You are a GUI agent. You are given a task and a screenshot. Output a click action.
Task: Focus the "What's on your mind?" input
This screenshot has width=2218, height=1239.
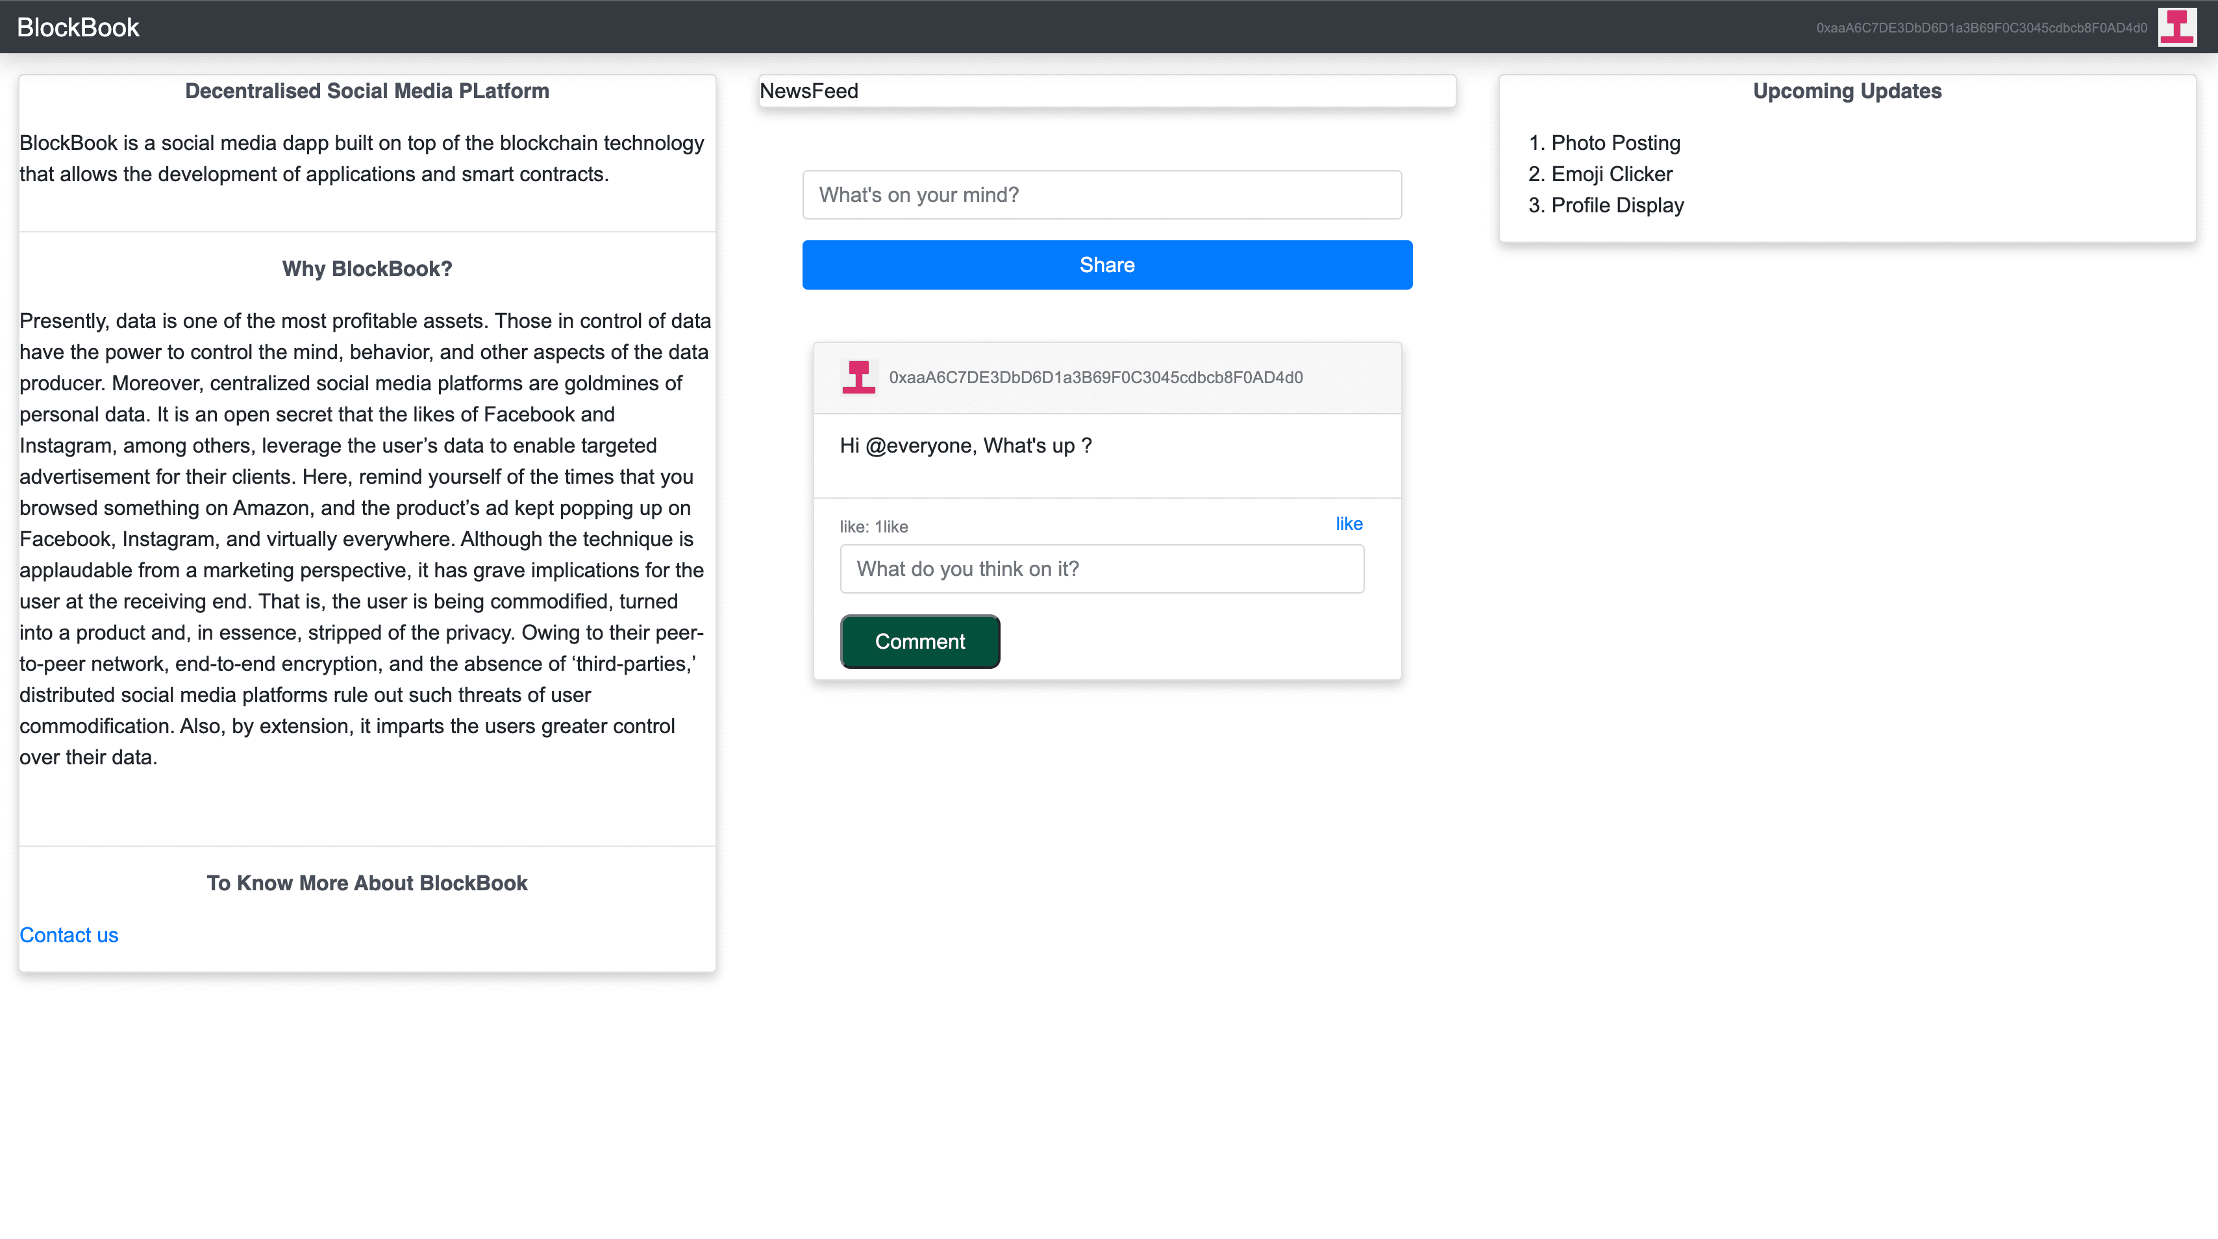point(1102,195)
